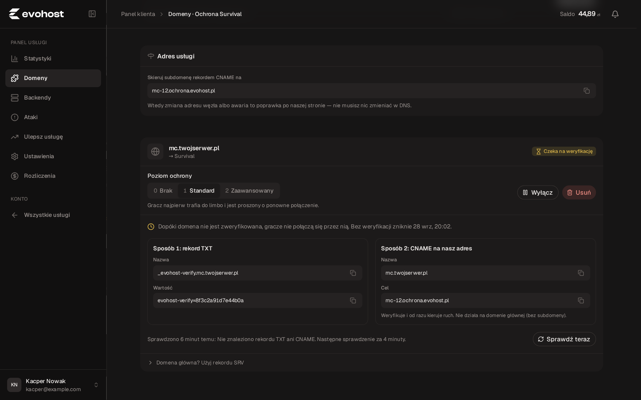Open Statystyki in the sidebar
This screenshot has height=400, width=641.
coord(53,58)
